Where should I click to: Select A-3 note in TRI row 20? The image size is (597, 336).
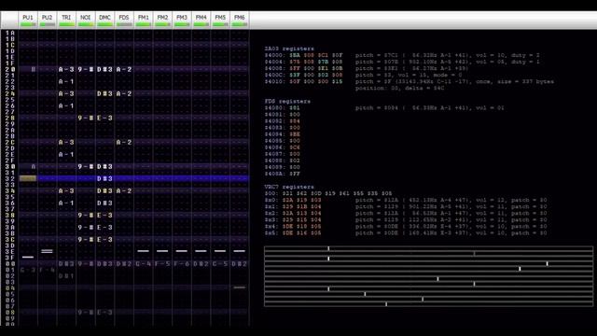click(x=66, y=69)
